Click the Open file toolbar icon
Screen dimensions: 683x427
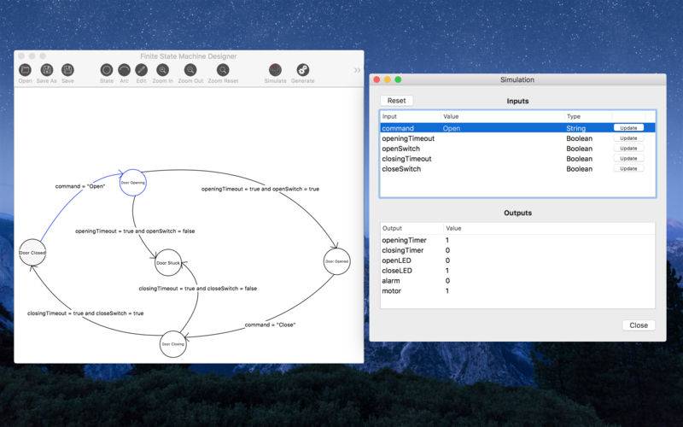(26, 70)
